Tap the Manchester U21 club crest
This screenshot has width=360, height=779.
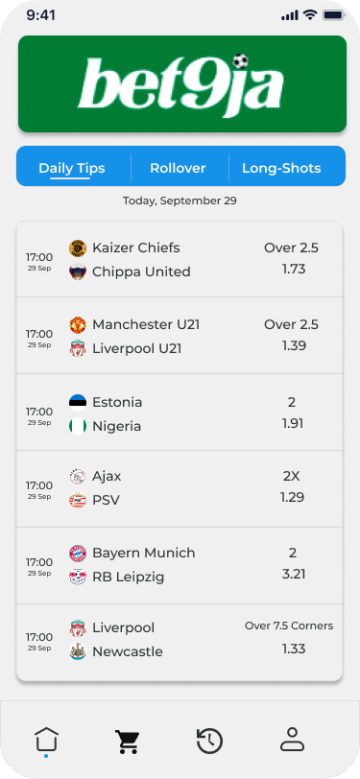pyautogui.click(x=78, y=325)
